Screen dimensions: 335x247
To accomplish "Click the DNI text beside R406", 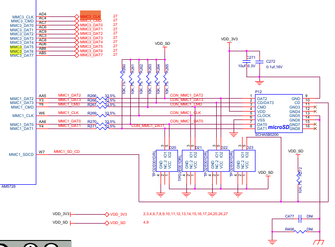I will click(310, 229).
